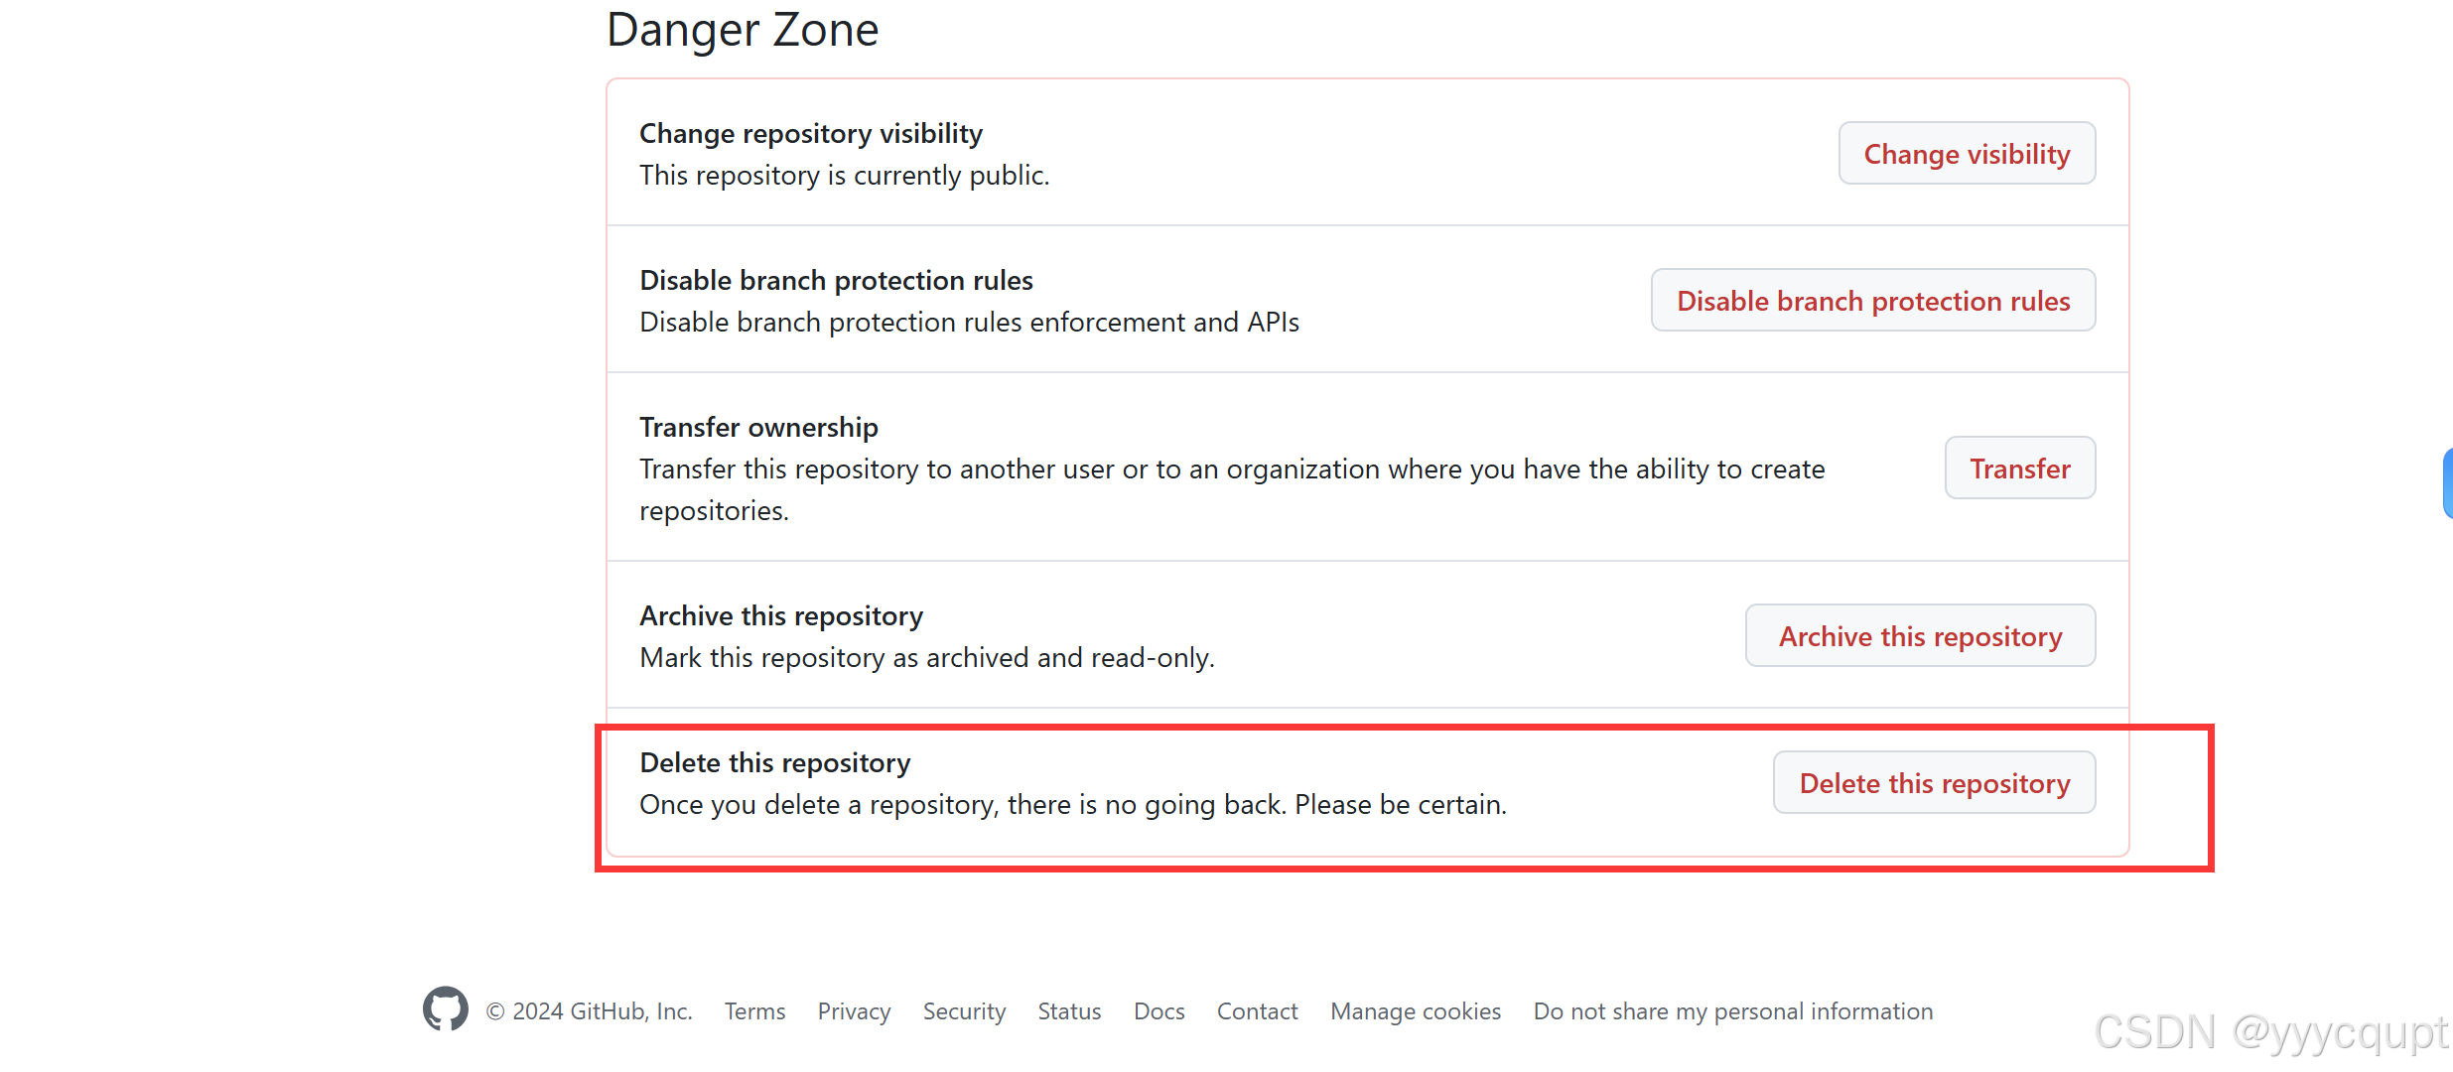The image size is (2453, 1072).
Task: Click 'Once you delete a repository' warning text
Action: [x=1073, y=804]
